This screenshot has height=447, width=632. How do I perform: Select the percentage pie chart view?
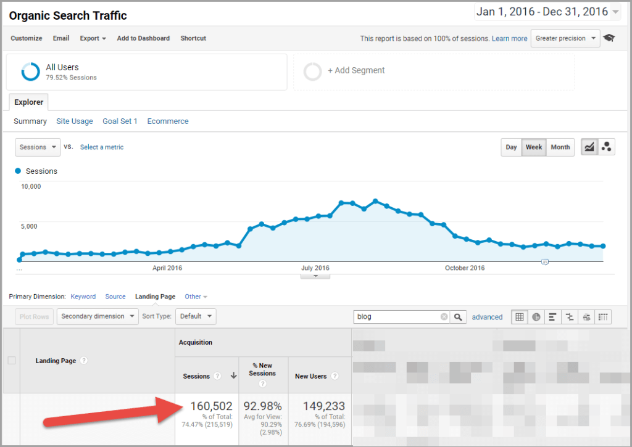click(x=536, y=317)
